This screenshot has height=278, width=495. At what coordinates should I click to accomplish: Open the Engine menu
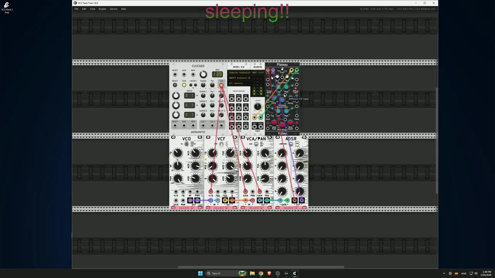102,9
